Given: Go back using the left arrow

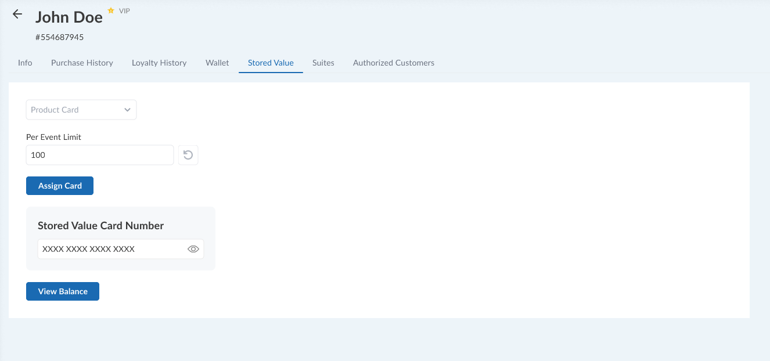Looking at the screenshot, I should tap(17, 15).
